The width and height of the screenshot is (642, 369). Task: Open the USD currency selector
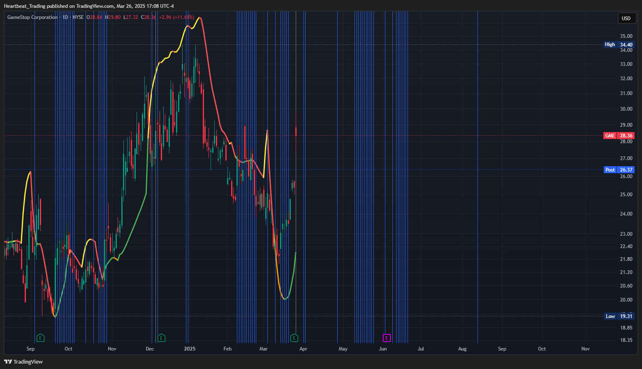pos(626,18)
